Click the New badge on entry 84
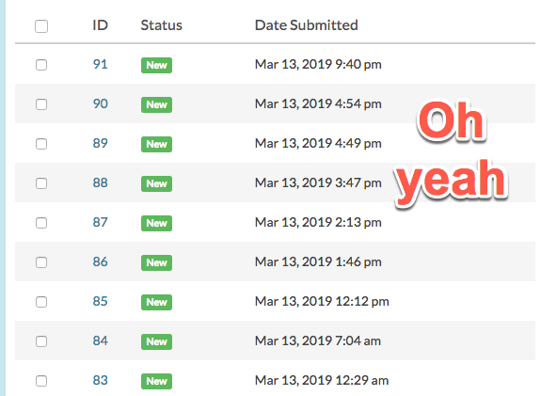This screenshot has height=396, width=541. [156, 341]
